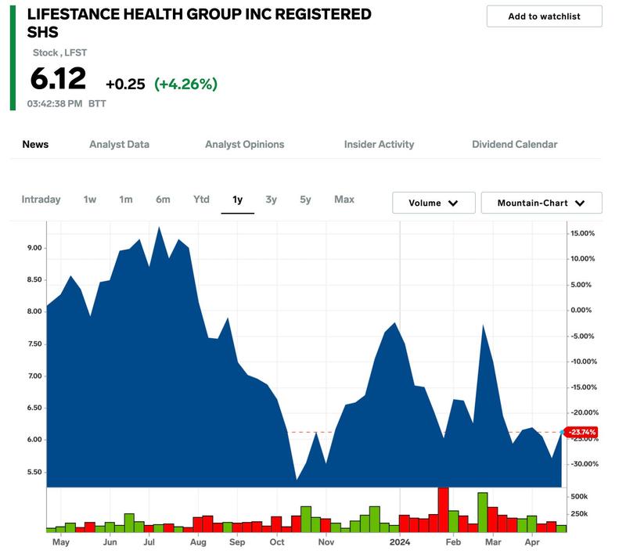This screenshot has height=554, width=626.
Task: Select the 1y chart range
Action: [238, 200]
